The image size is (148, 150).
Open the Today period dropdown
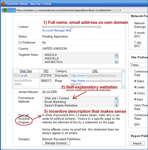coord(139,65)
